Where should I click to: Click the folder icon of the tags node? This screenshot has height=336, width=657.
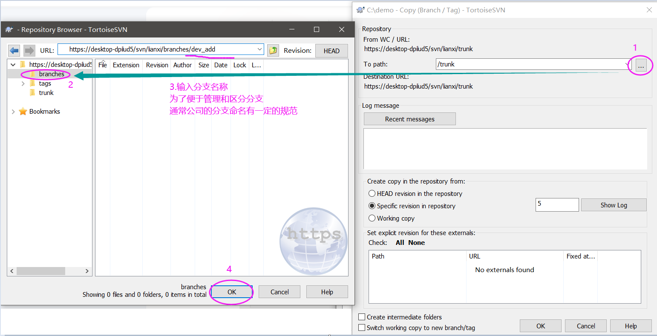(33, 83)
